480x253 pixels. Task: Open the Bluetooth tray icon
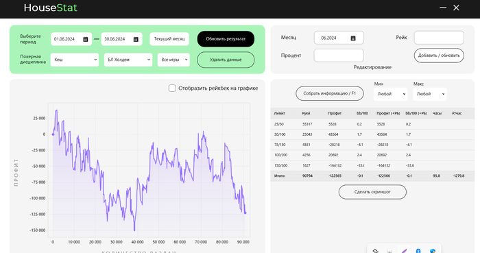click(418, 251)
